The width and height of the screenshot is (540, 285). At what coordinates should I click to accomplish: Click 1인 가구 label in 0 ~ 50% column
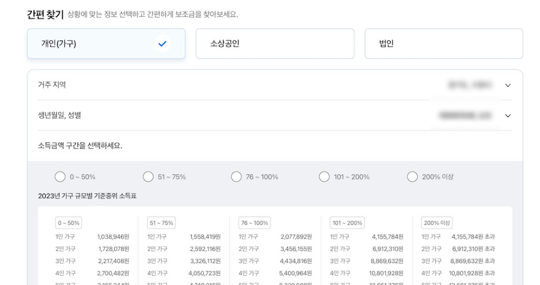coord(65,237)
